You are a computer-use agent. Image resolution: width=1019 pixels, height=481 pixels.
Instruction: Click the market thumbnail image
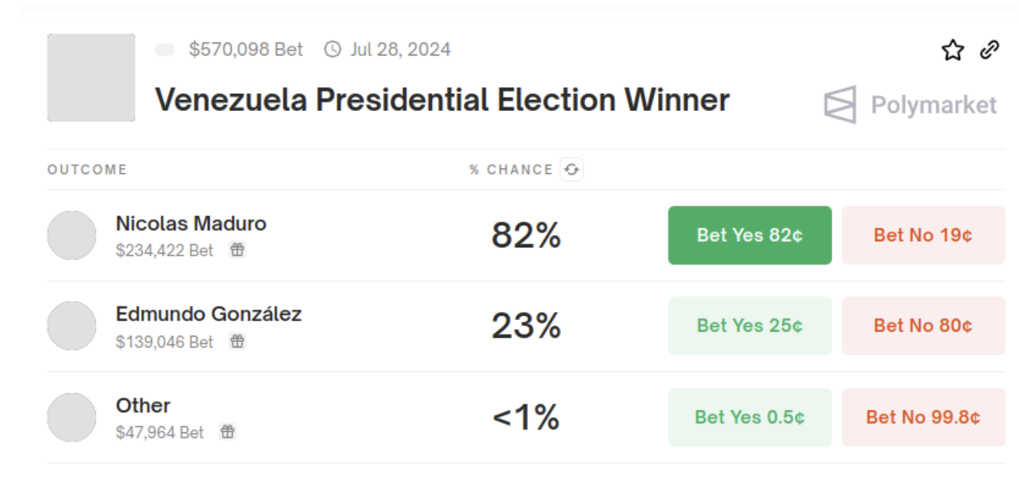(91, 77)
